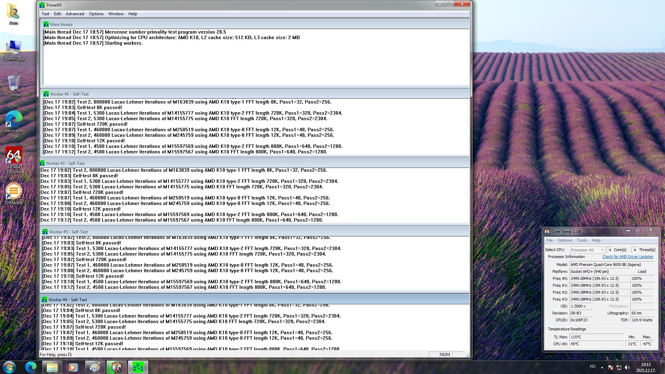Screen dimensions: 665x374
Task: Click the HU language indicator
Action: [593, 366]
